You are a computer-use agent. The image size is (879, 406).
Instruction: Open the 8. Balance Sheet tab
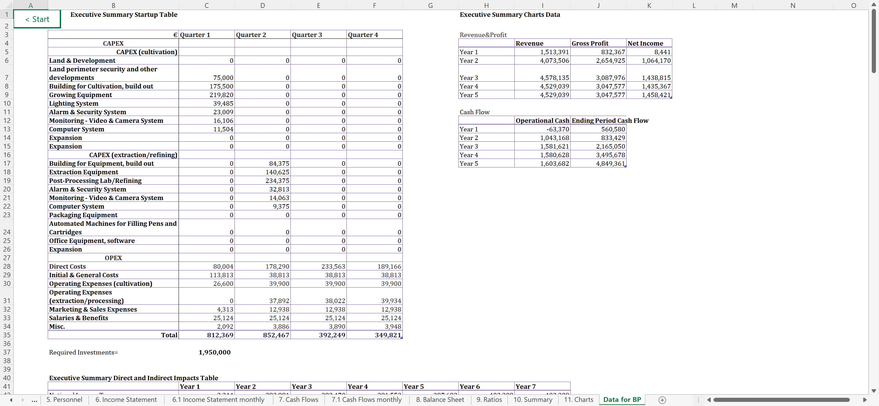tap(440, 400)
